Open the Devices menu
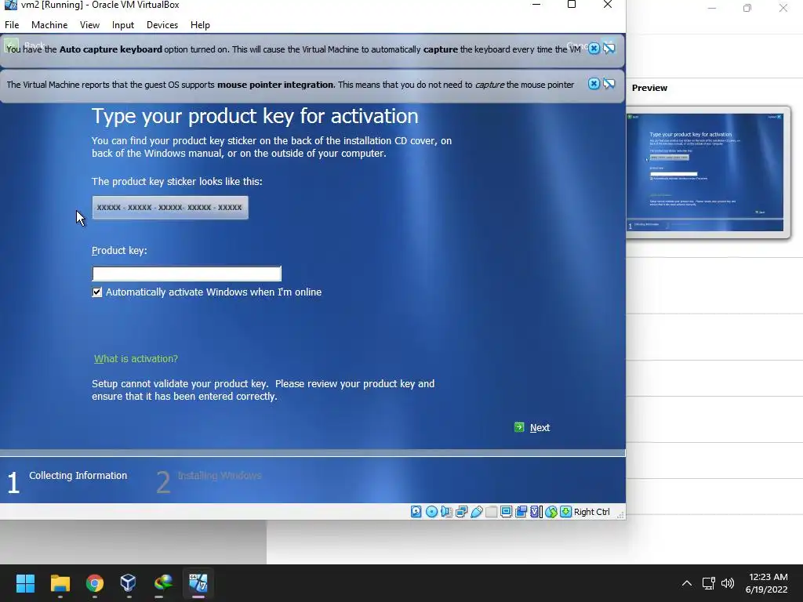 pos(162,25)
